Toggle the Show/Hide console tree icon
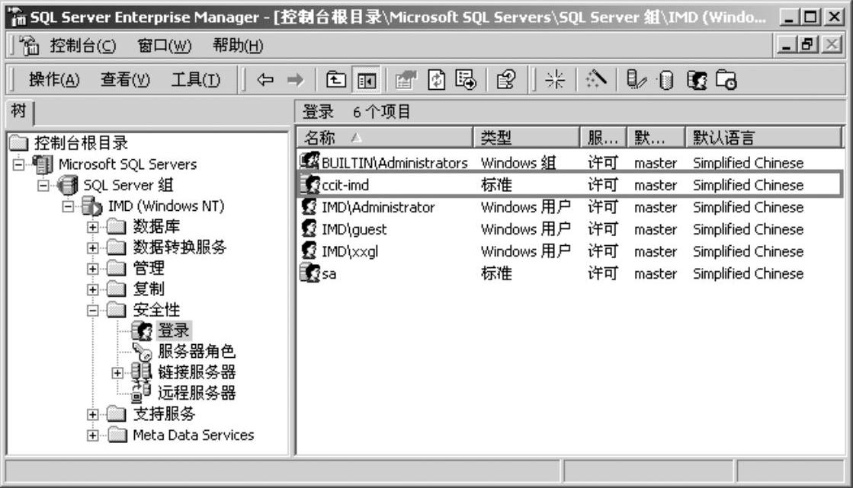Viewport: 853px width, 488px height. (x=366, y=81)
